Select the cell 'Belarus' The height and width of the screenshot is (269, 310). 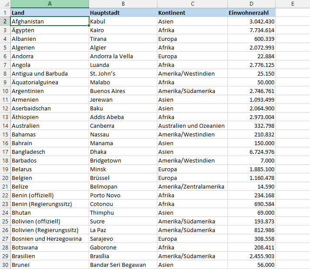(x=50, y=169)
